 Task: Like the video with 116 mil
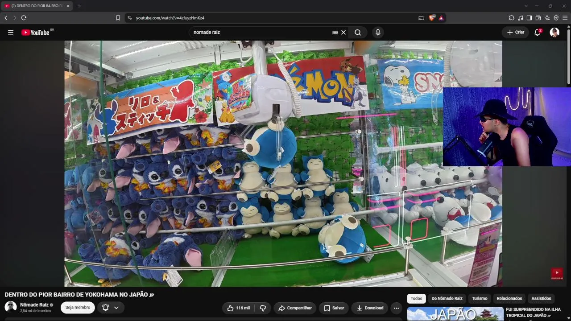pyautogui.click(x=239, y=308)
